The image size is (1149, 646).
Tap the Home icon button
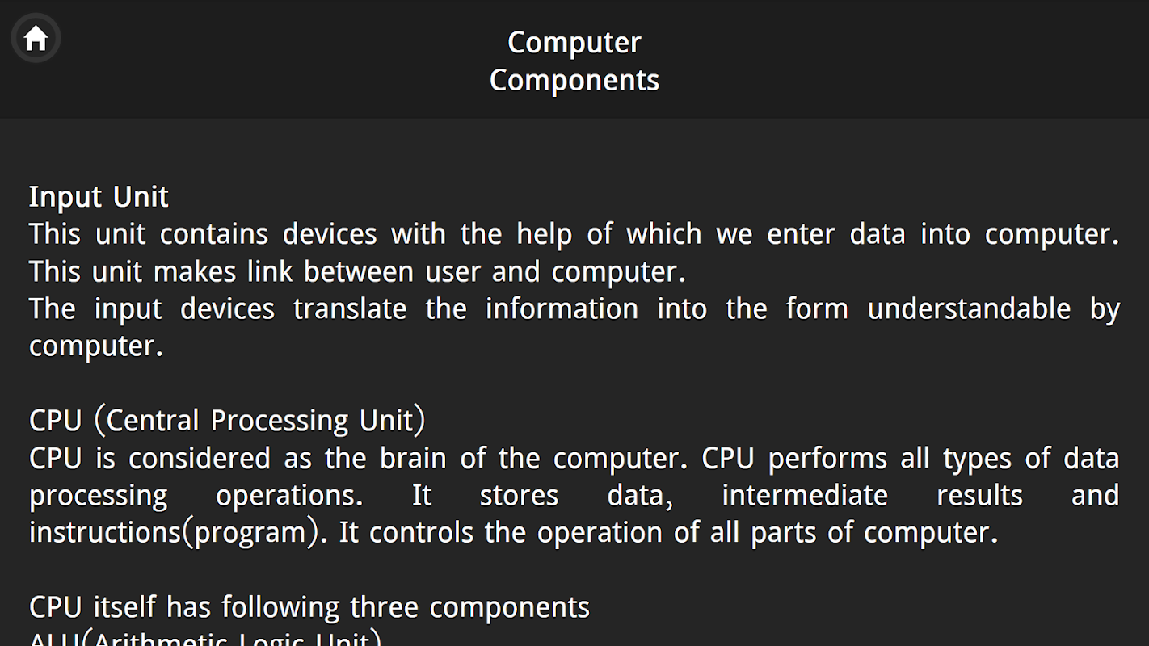[x=36, y=38]
